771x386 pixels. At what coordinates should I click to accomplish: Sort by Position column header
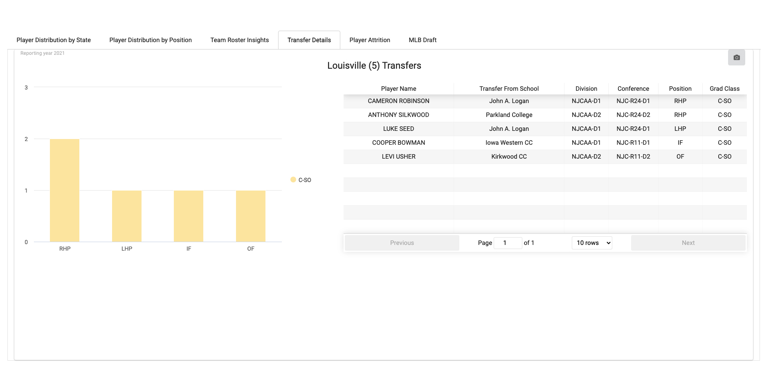(681, 89)
